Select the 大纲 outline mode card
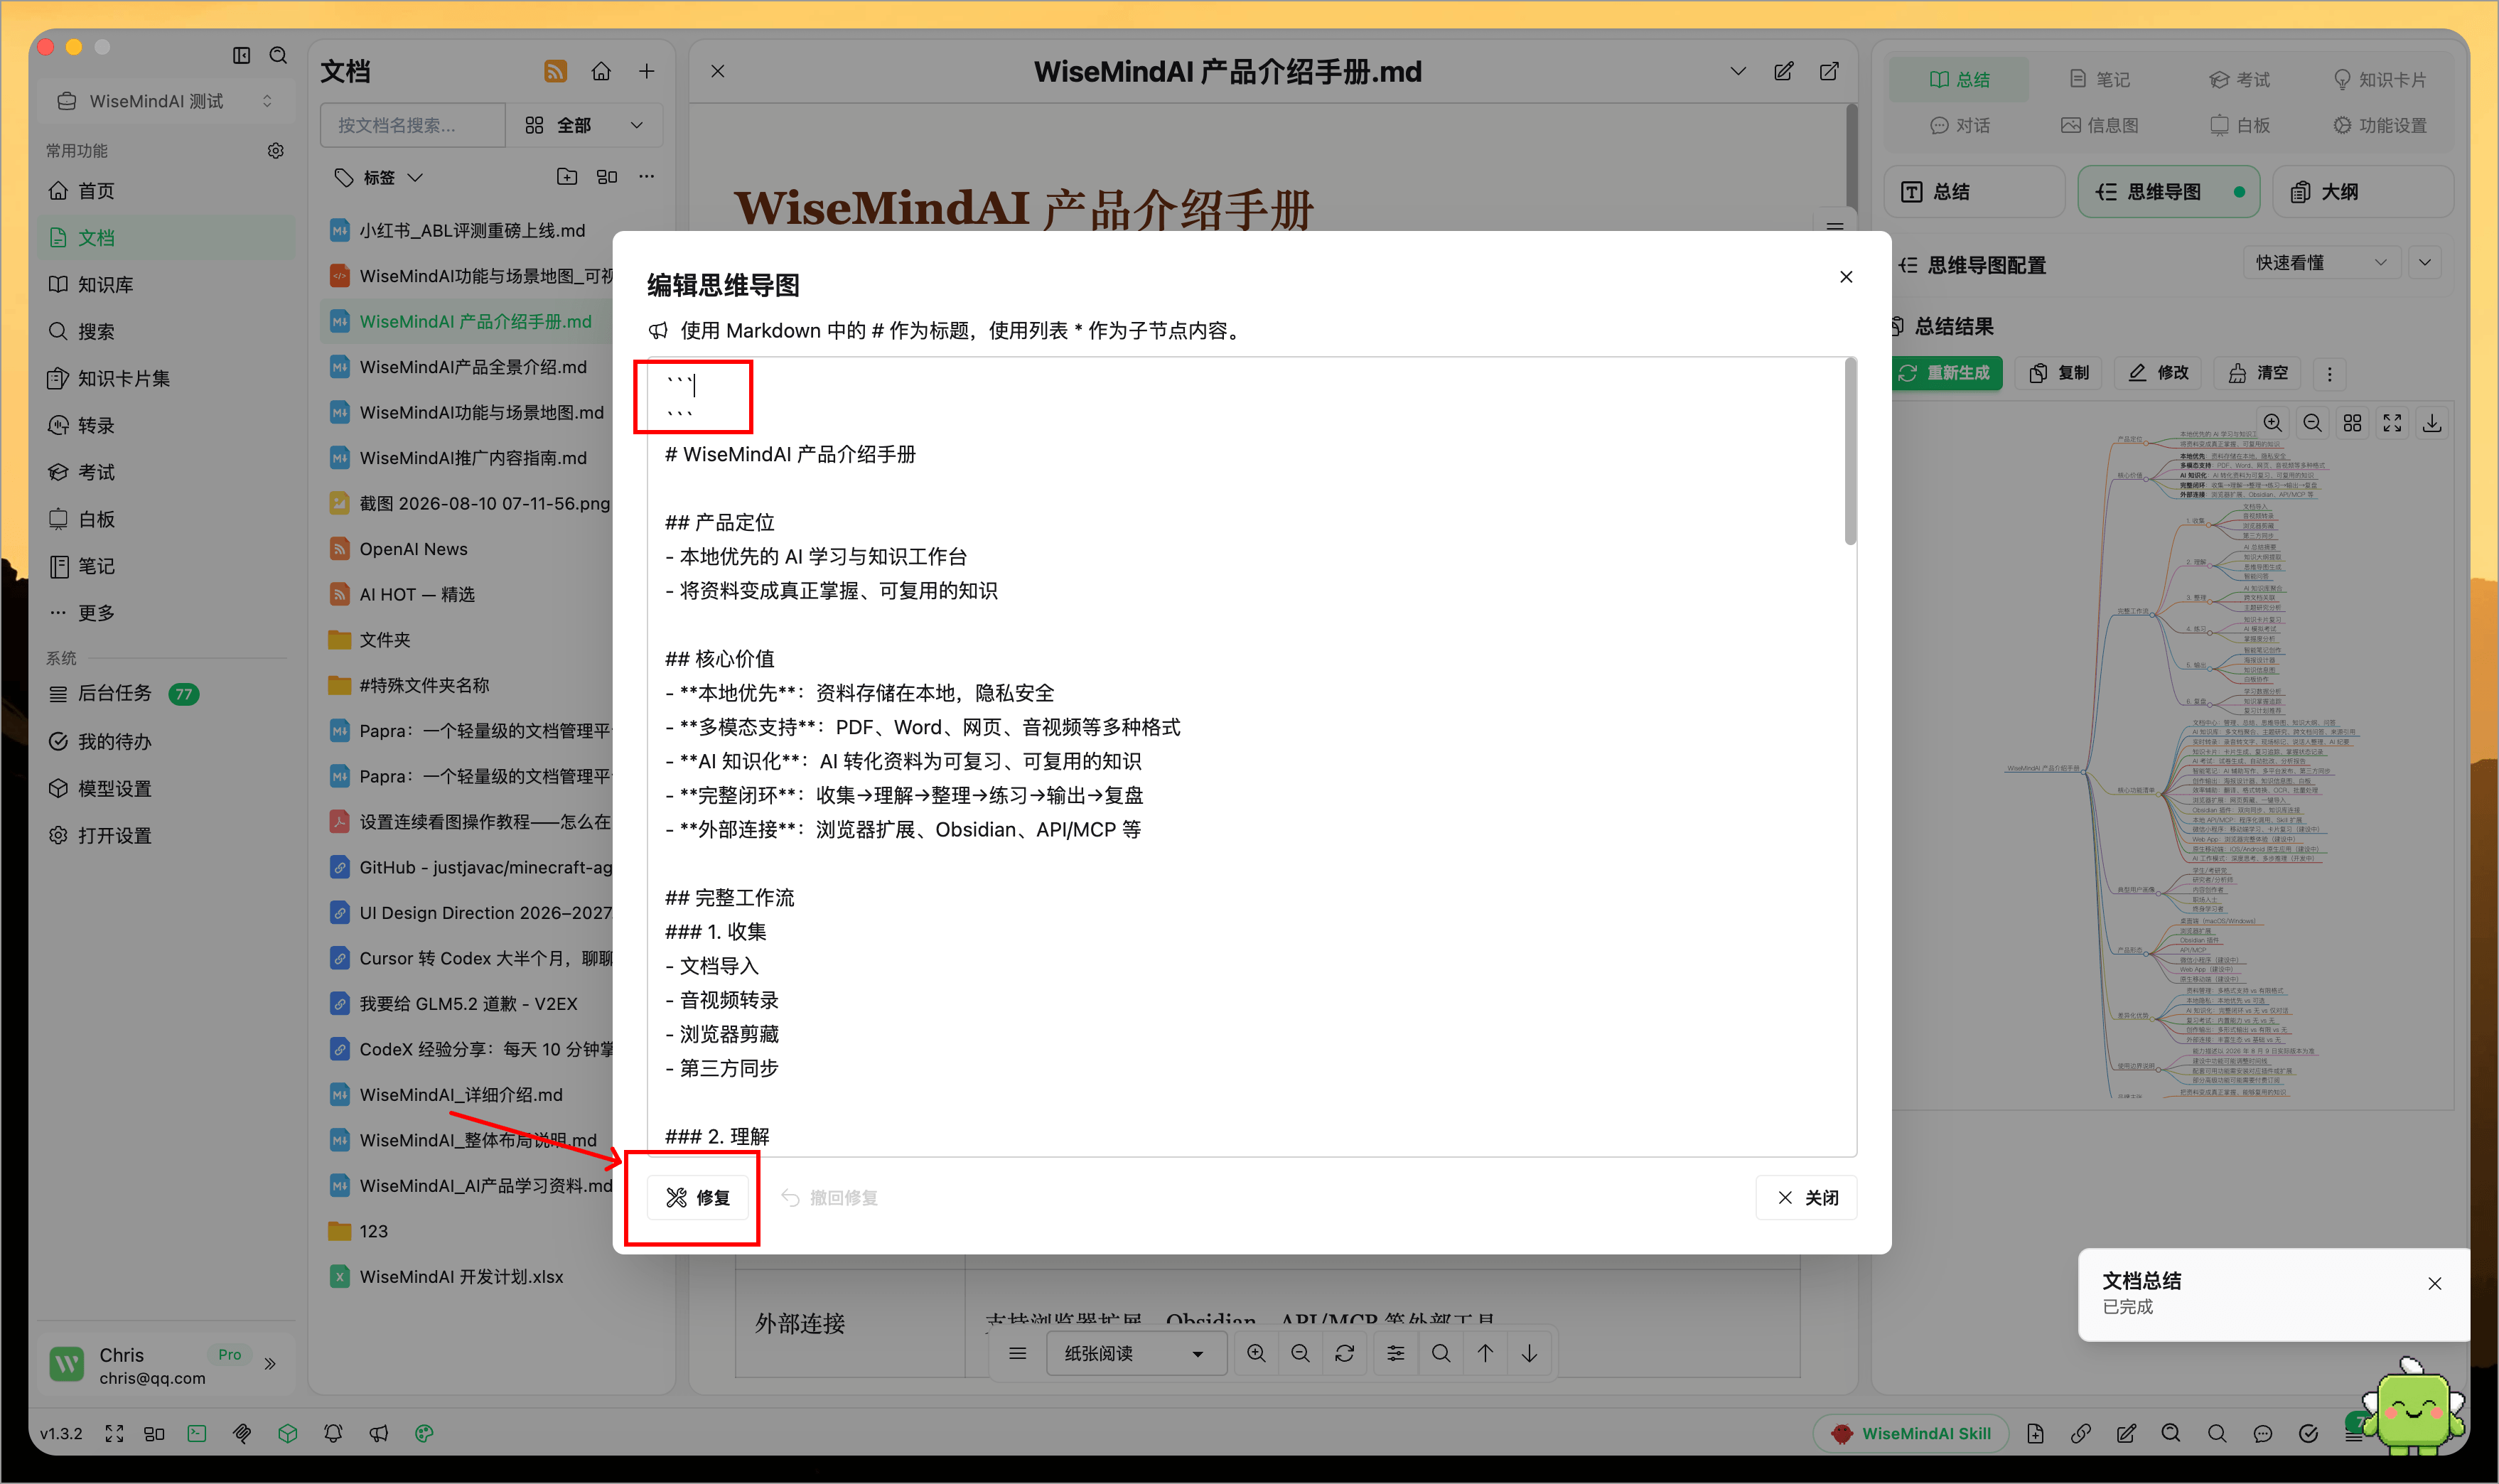 tap(2362, 191)
